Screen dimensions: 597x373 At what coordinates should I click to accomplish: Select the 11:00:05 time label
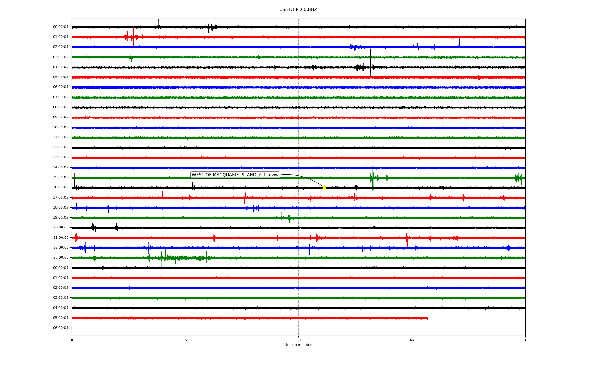pyautogui.click(x=61, y=137)
